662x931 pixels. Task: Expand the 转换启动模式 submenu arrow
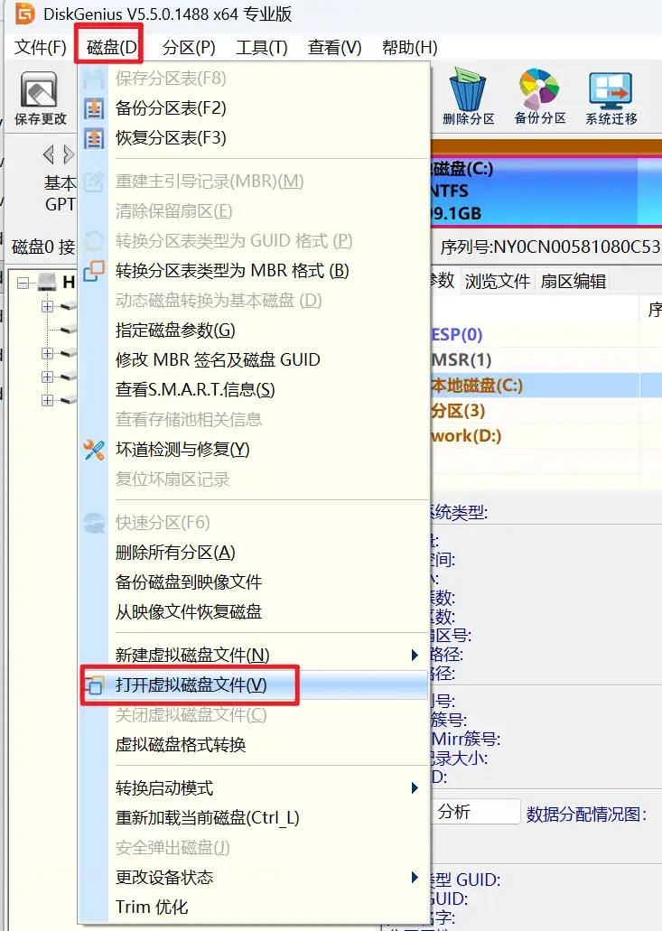(415, 788)
